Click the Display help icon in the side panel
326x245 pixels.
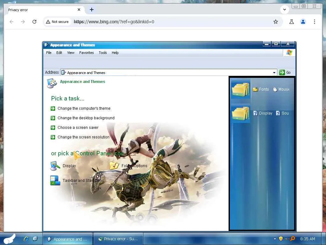[x=255, y=113]
